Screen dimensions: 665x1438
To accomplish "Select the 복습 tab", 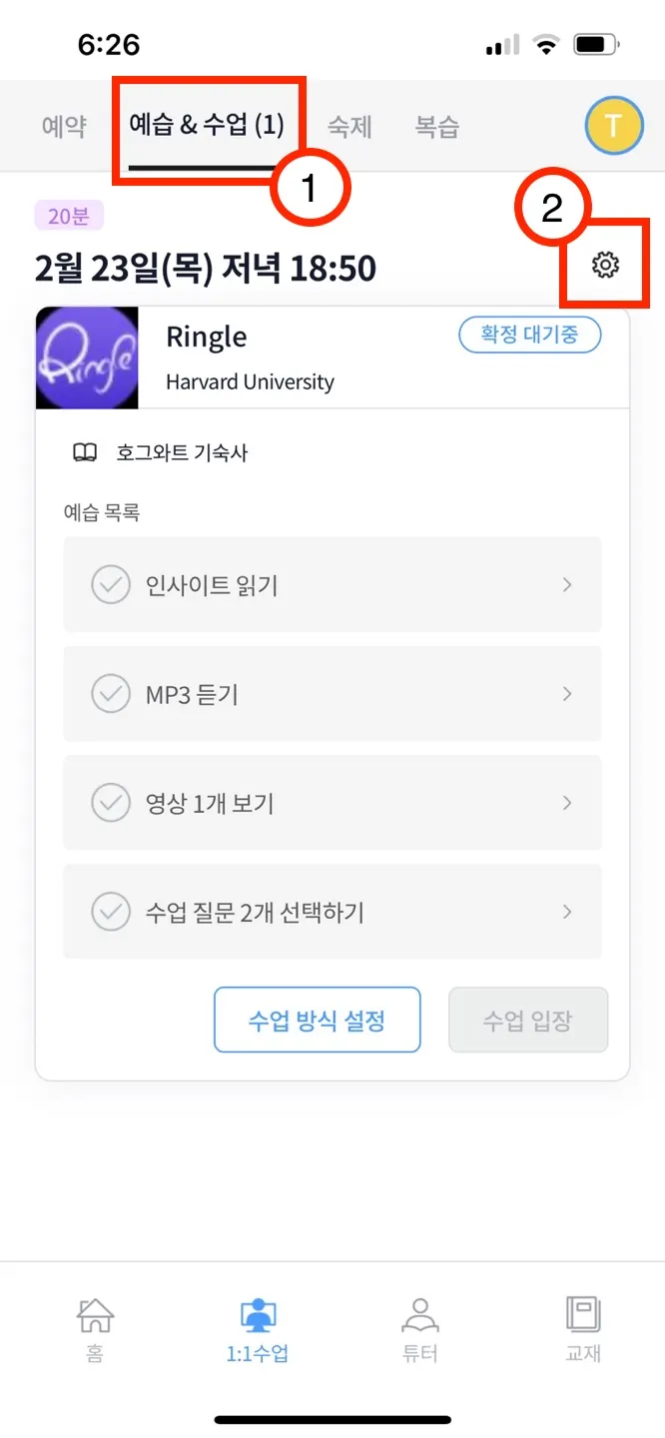I will click(437, 127).
